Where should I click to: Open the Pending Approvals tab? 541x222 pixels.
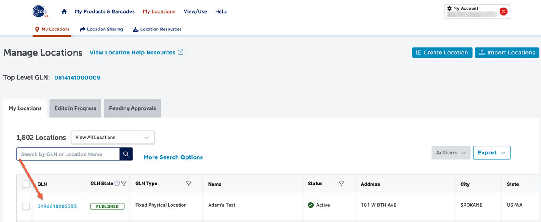[132, 108]
